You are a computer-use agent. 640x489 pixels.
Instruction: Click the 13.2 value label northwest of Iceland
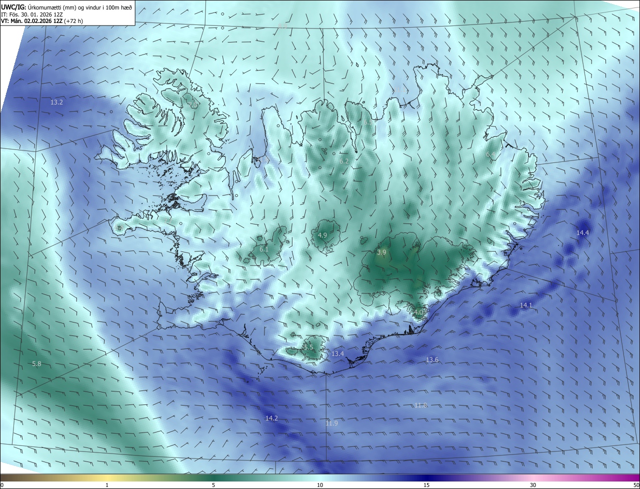point(57,102)
